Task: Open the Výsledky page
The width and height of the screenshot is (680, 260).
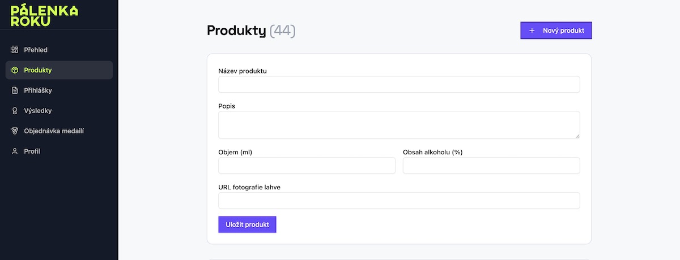Action: tap(59, 111)
